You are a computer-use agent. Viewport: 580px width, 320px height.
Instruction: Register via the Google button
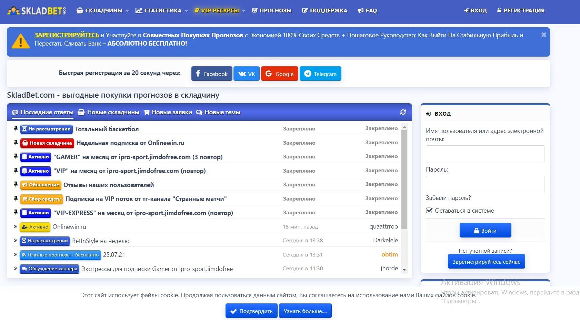coord(280,74)
